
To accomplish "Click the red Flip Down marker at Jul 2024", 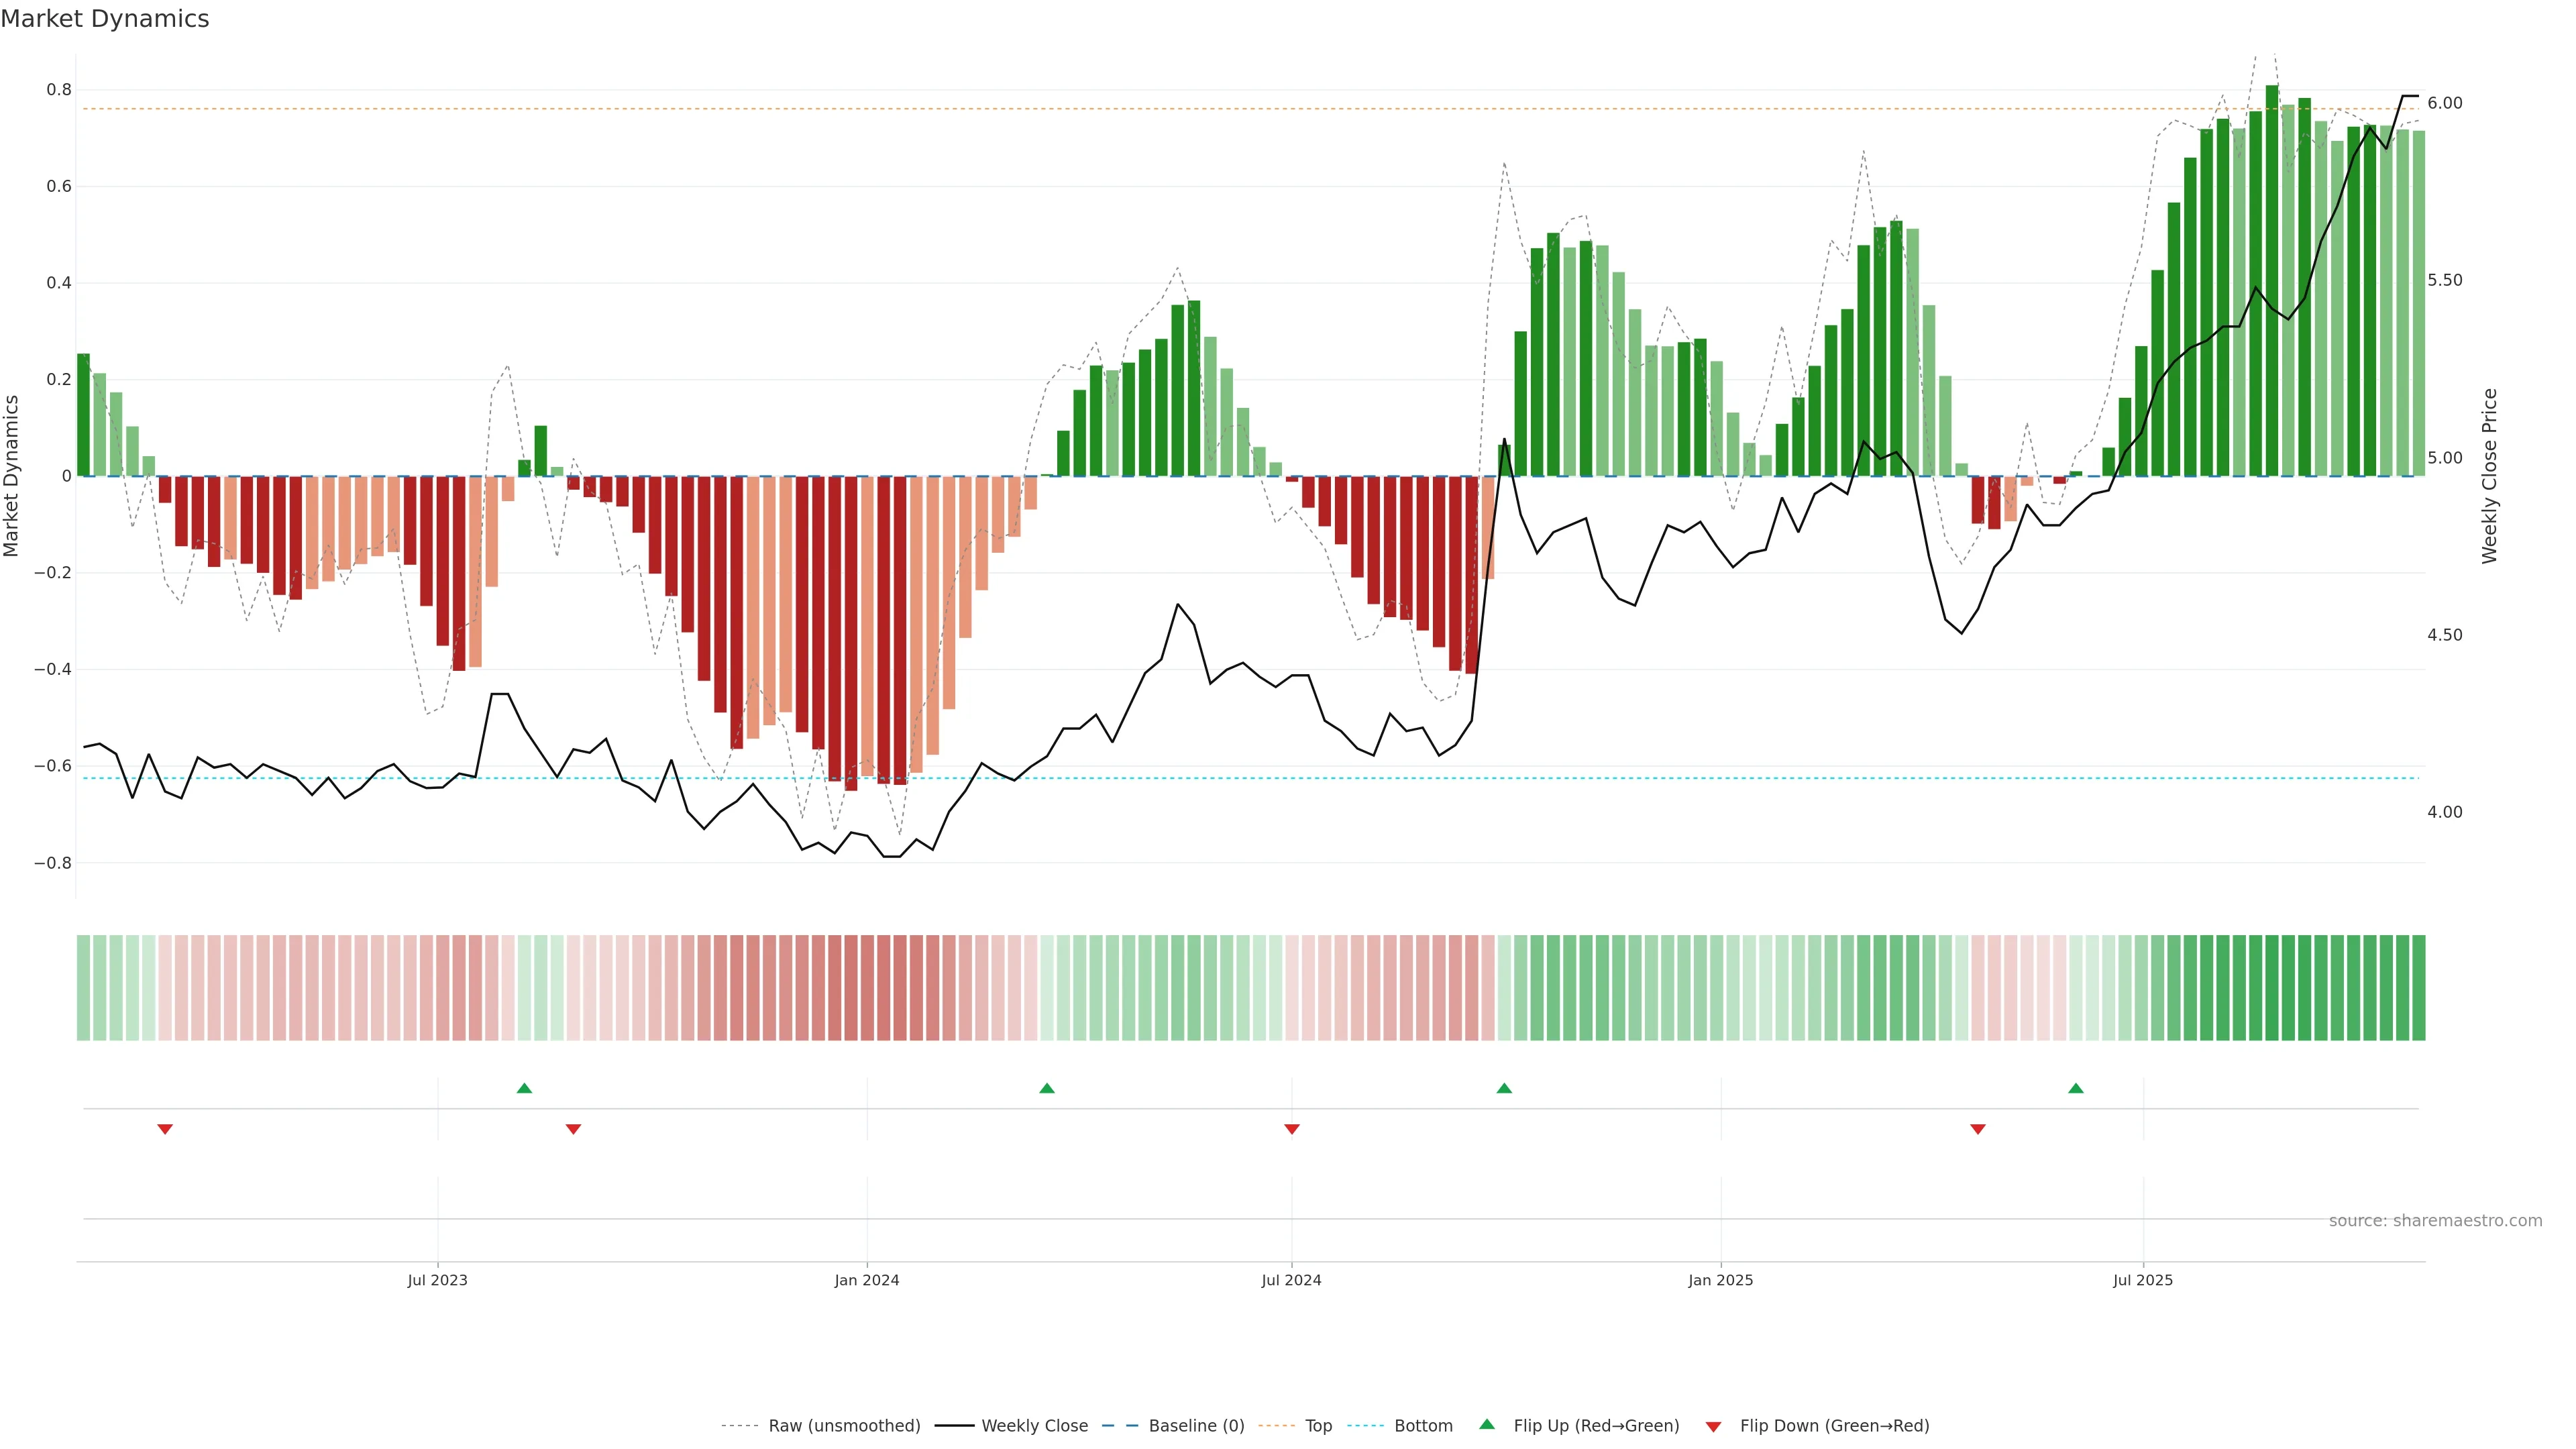I will coord(1292,1129).
